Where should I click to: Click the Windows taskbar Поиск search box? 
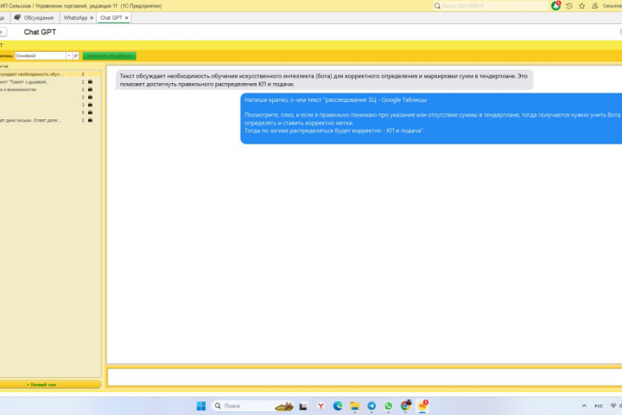[x=252, y=405]
